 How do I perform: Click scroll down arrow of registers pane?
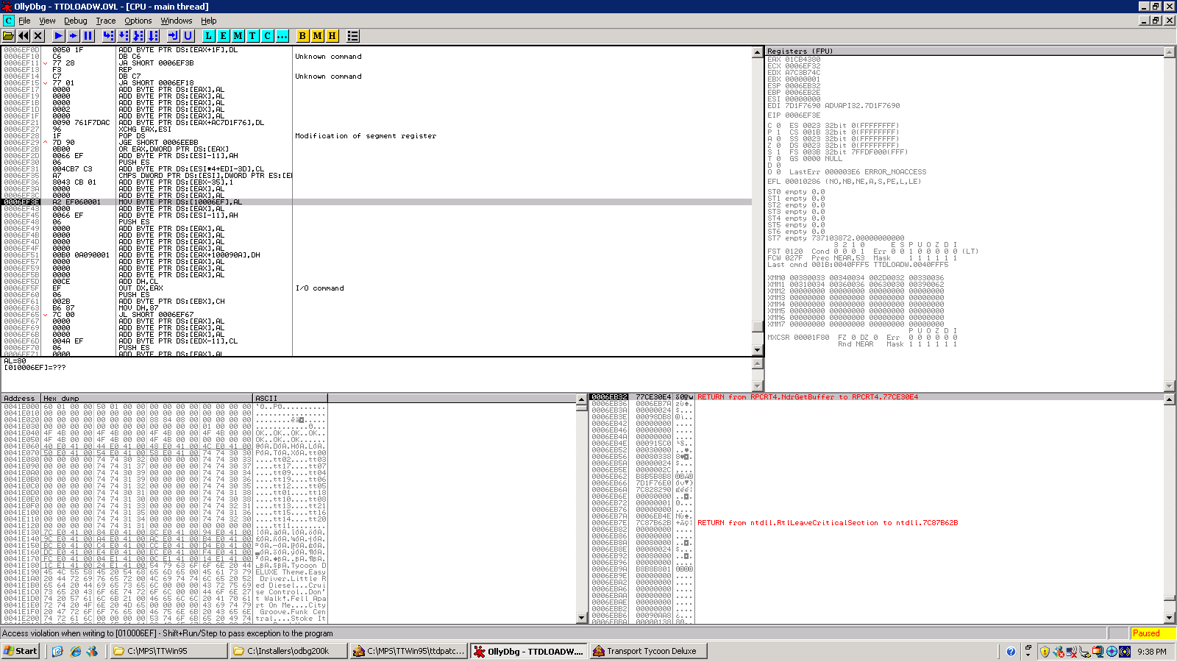1170,386
